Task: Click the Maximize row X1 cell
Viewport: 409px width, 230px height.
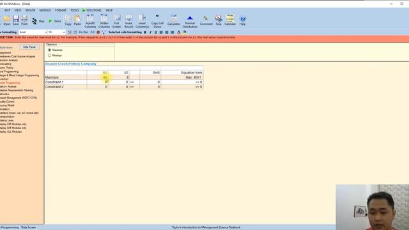Action: (97, 77)
